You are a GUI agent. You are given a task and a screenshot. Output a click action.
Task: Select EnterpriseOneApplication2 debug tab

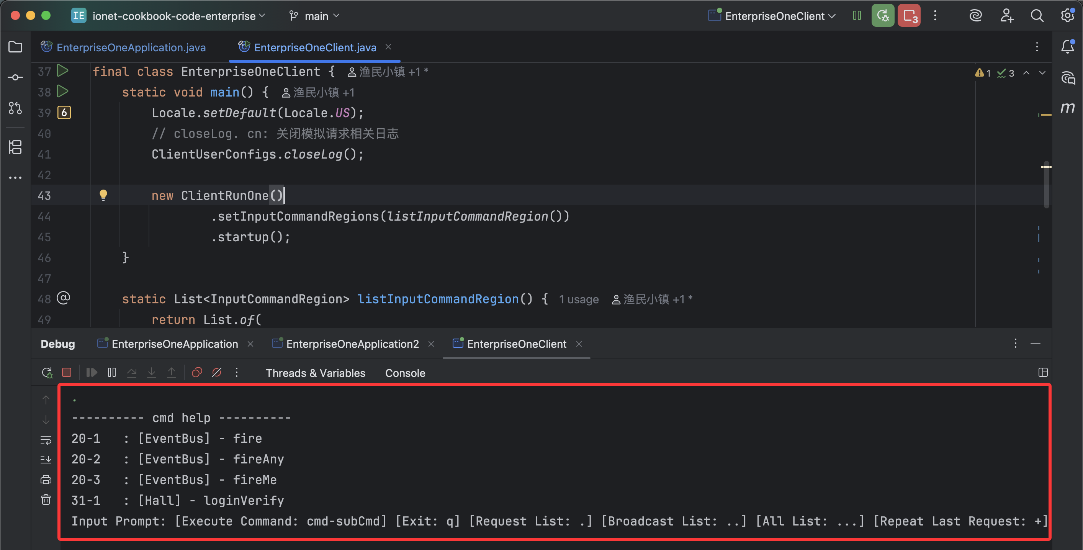click(x=352, y=344)
